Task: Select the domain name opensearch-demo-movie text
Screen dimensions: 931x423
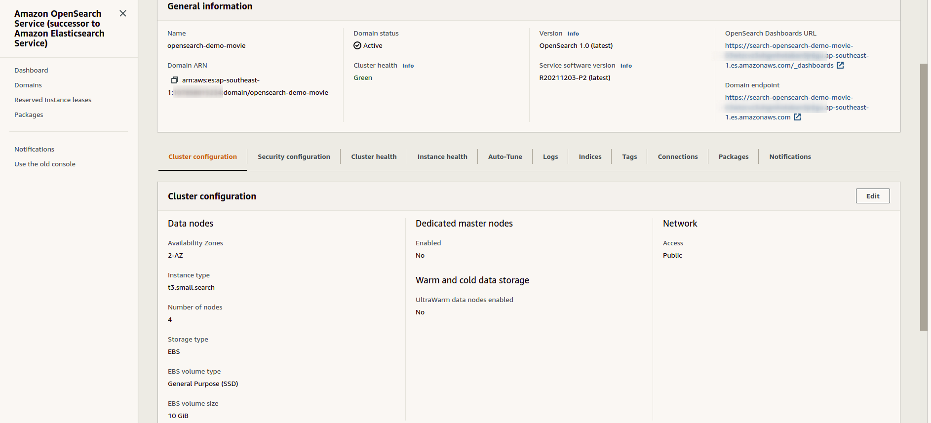Action: pyautogui.click(x=206, y=45)
